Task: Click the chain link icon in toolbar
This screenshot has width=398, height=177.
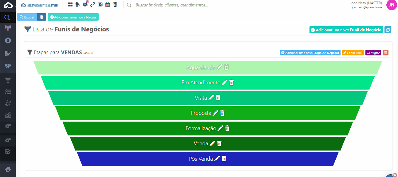Action: pyautogui.click(x=93, y=5)
